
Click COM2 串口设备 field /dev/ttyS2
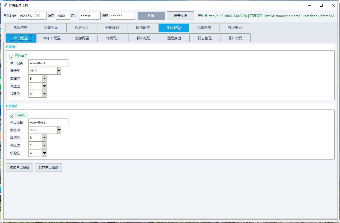point(48,122)
